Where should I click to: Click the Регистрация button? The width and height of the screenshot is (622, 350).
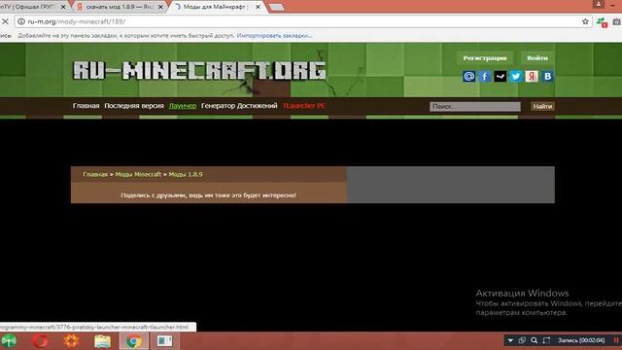(x=485, y=58)
